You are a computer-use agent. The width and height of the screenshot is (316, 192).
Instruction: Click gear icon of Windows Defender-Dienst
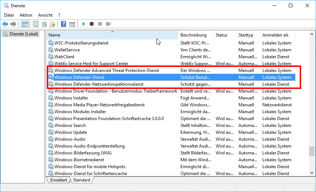click(x=51, y=77)
